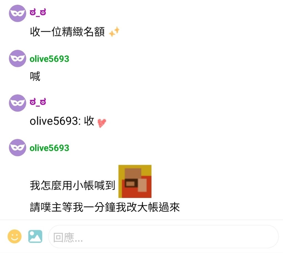Open the olive5693 username above 喊

click(49, 59)
